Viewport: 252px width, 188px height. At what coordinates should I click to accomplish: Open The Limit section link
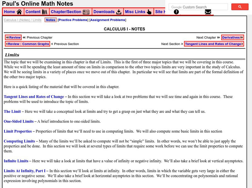[x=12, y=112]
